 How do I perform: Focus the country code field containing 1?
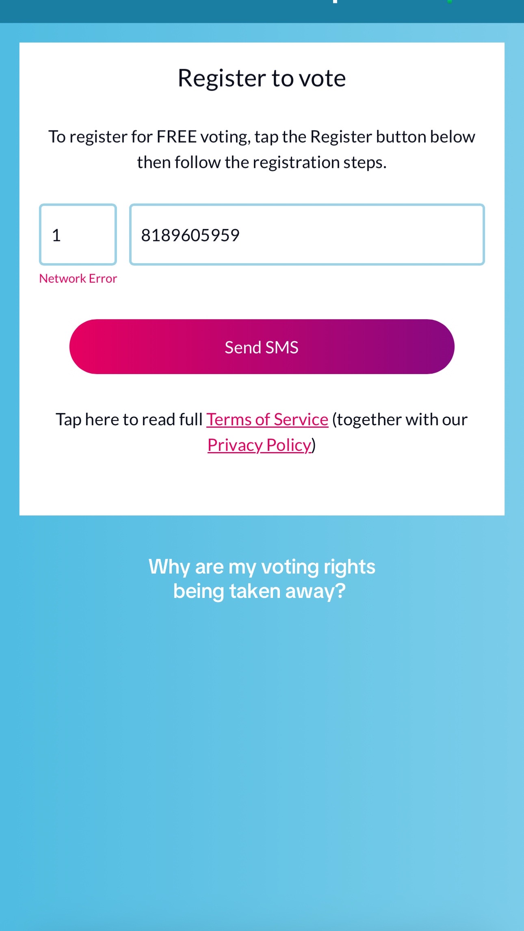point(78,235)
